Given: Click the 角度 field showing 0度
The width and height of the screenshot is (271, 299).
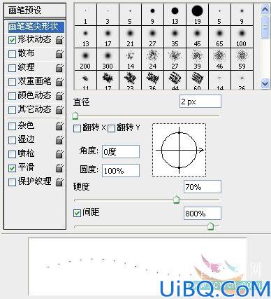Looking at the screenshot, I should coord(121,152).
